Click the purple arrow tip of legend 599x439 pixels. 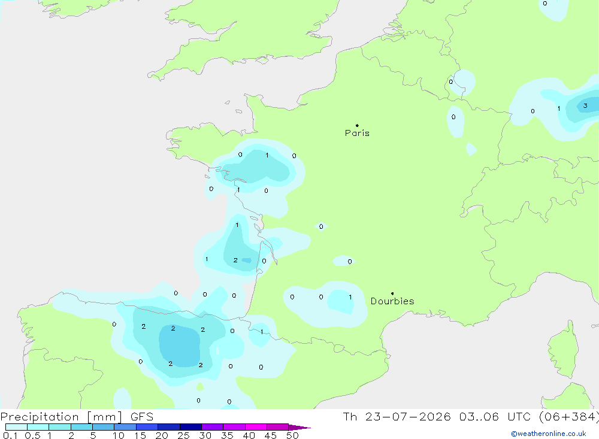click(299, 428)
